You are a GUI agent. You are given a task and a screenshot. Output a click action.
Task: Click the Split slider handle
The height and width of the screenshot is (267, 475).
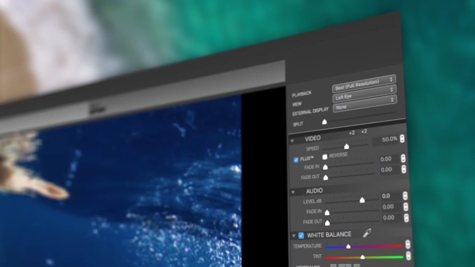click(x=324, y=121)
